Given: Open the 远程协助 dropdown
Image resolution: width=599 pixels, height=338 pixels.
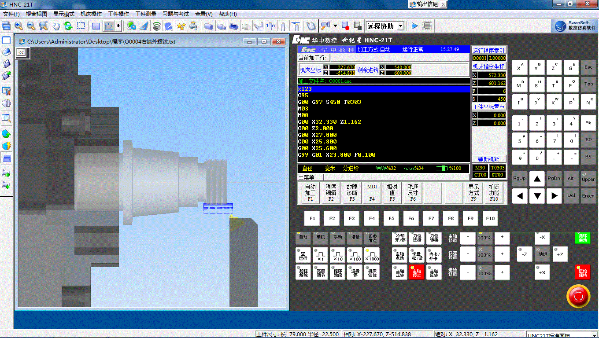Looking at the screenshot, I should (x=400, y=26).
